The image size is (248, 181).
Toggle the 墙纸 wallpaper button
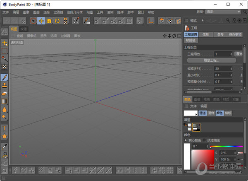click(x=228, y=113)
